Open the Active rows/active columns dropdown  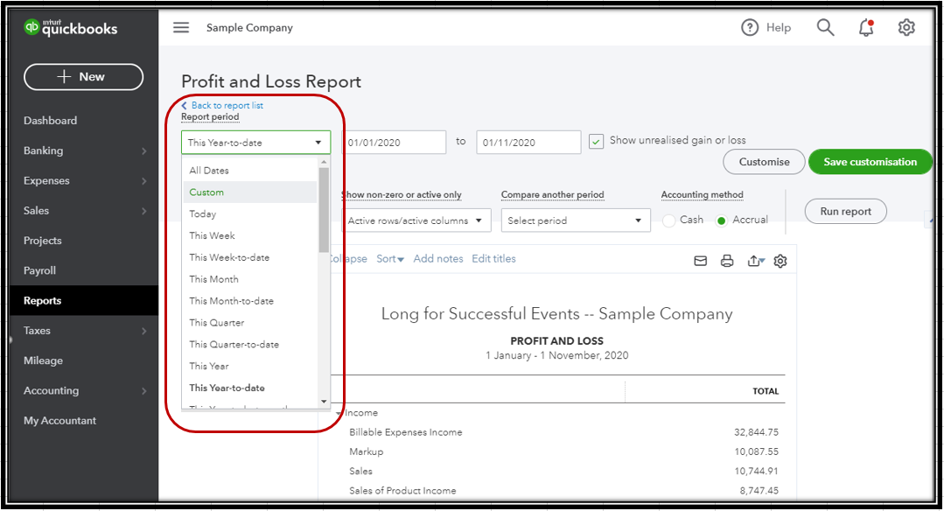tap(416, 220)
